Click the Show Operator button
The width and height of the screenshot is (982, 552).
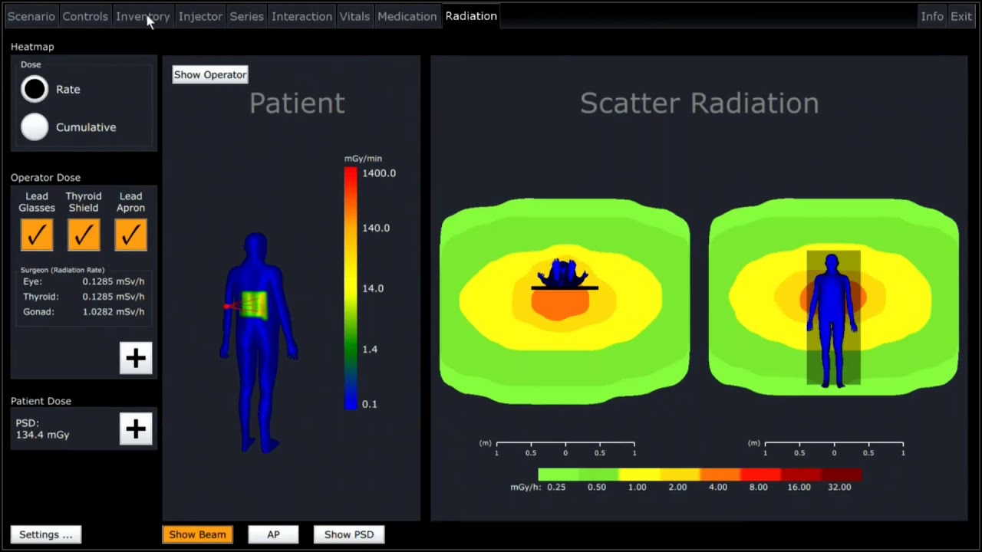[x=210, y=74]
